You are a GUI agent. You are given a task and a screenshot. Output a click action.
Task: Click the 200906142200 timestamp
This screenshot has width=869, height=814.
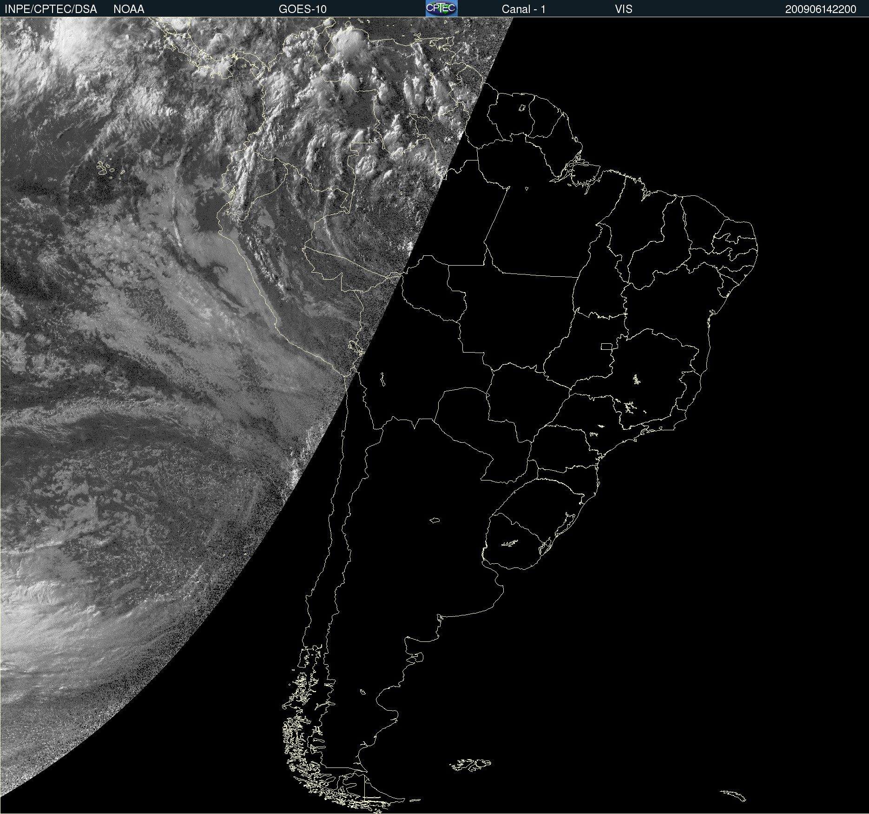[x=821, y=9]
